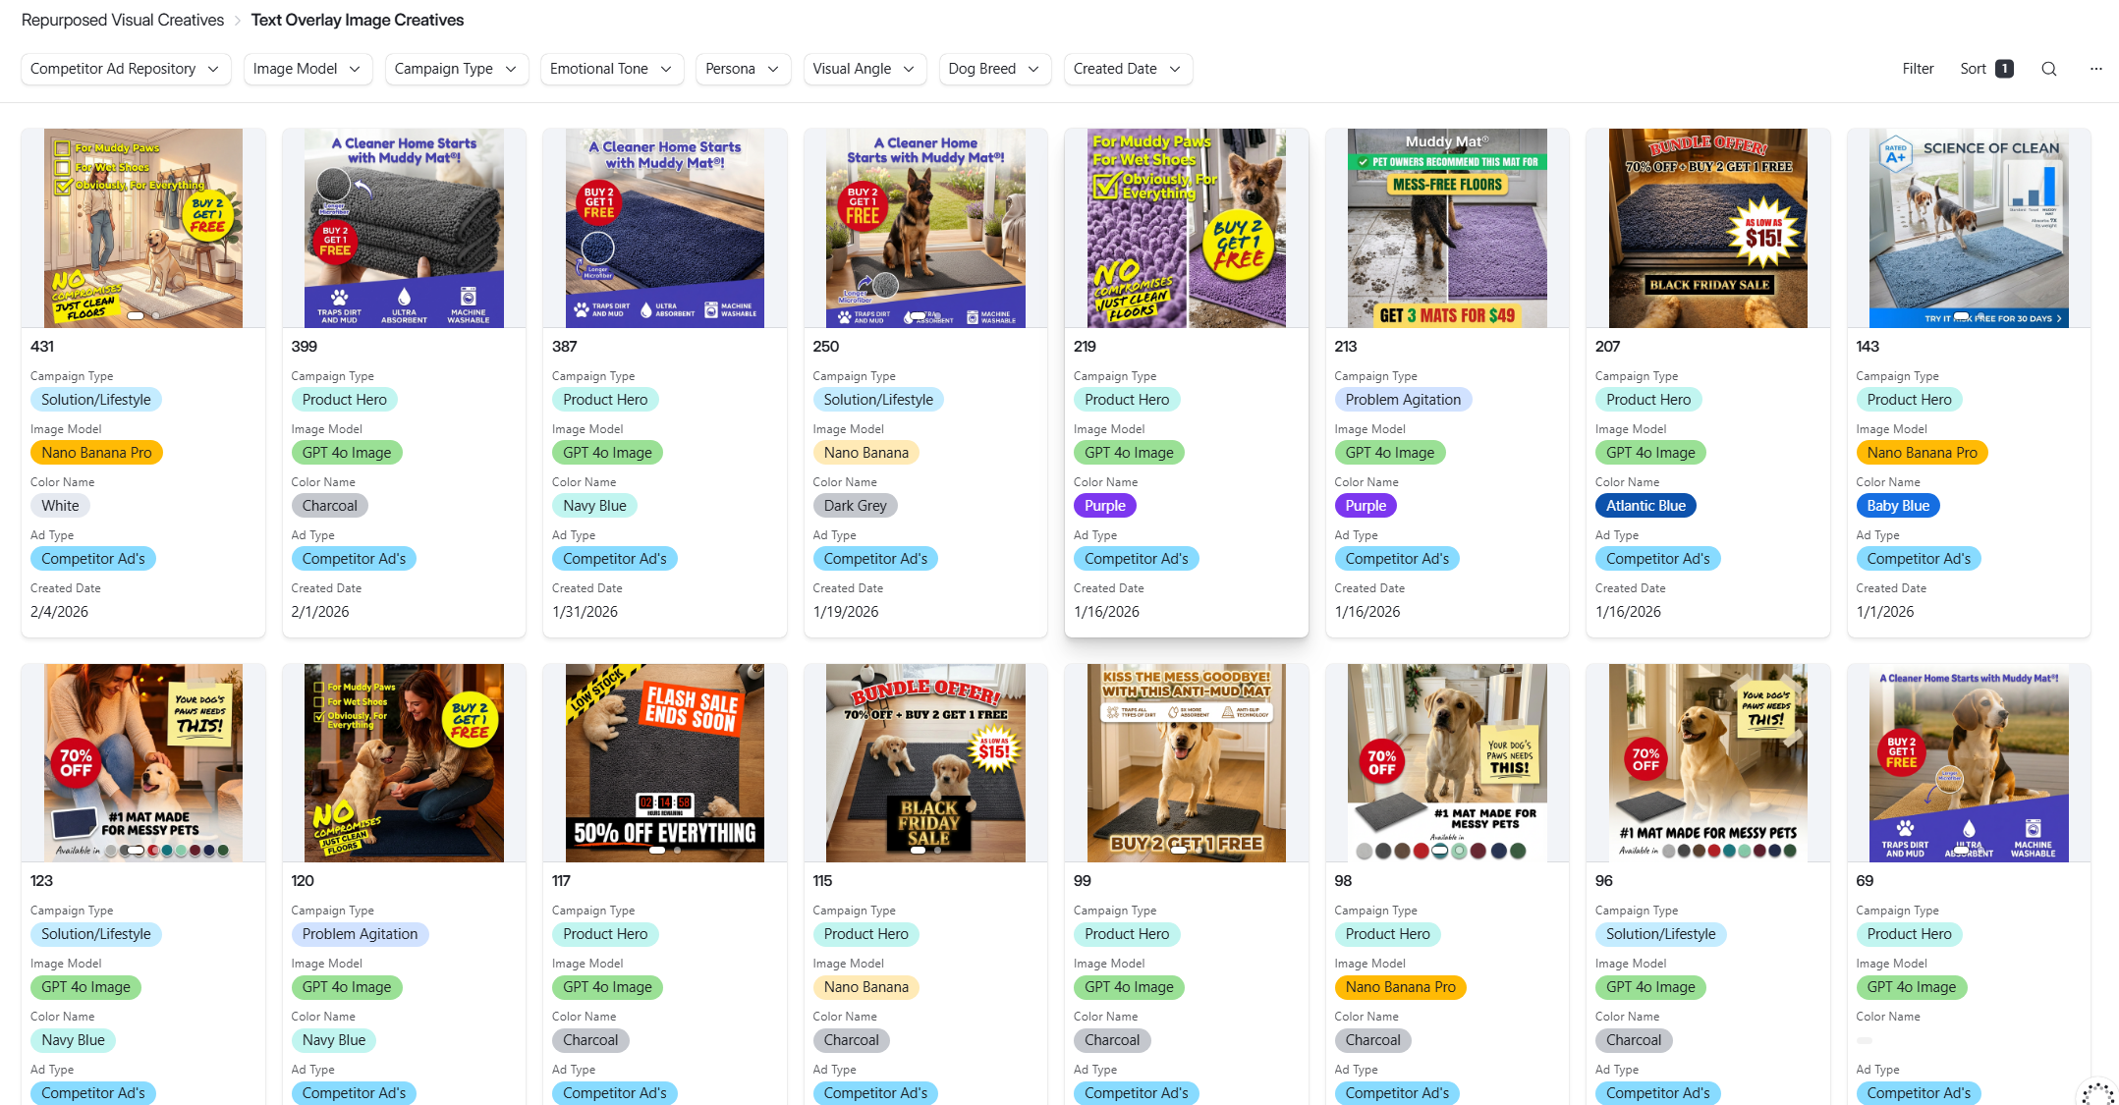Image resolution: width=2119 pixels, height=1105 pixels.
Task: Open the Campaign Type filter dropdown
Action: click(x=456, y=69)
